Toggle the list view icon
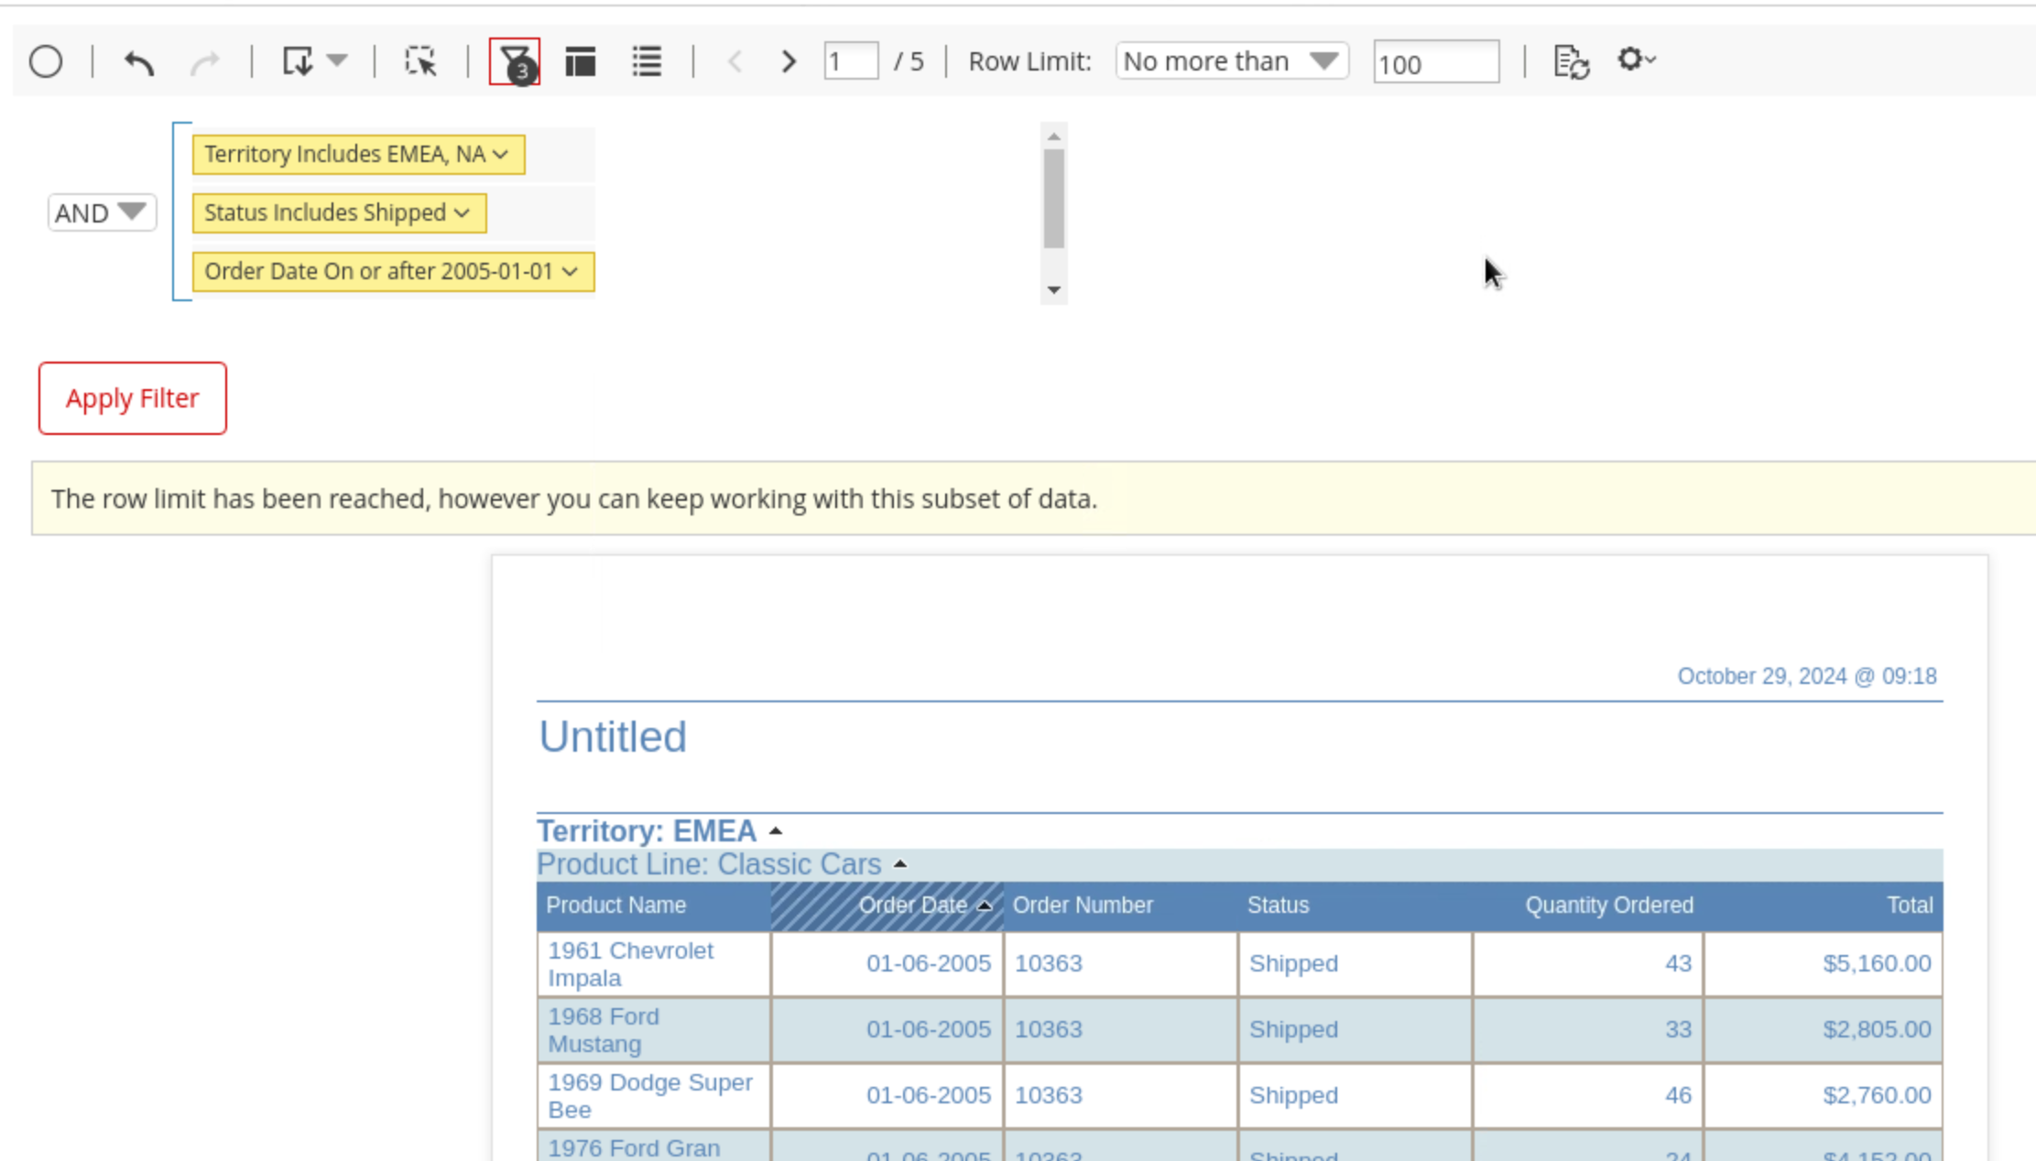This screenshot has width=2036, height=1161. click(647, 61)
